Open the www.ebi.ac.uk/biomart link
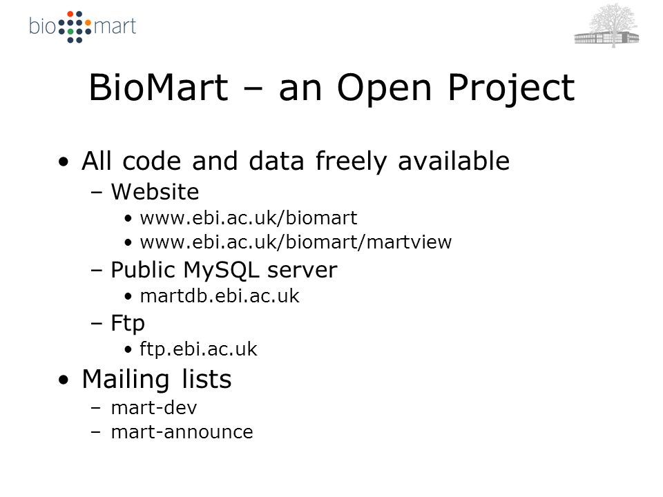Viewport: 663px width, 497px height. (x=249, y=218)
